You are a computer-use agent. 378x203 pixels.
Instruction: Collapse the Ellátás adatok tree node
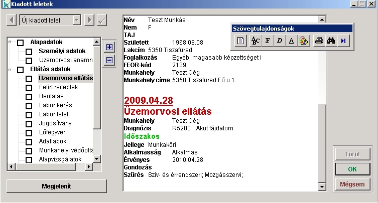11,69
